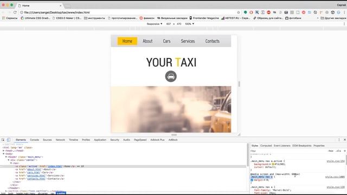
Task: Switch to the Sources tab
Action: click(x=47, y=140)
